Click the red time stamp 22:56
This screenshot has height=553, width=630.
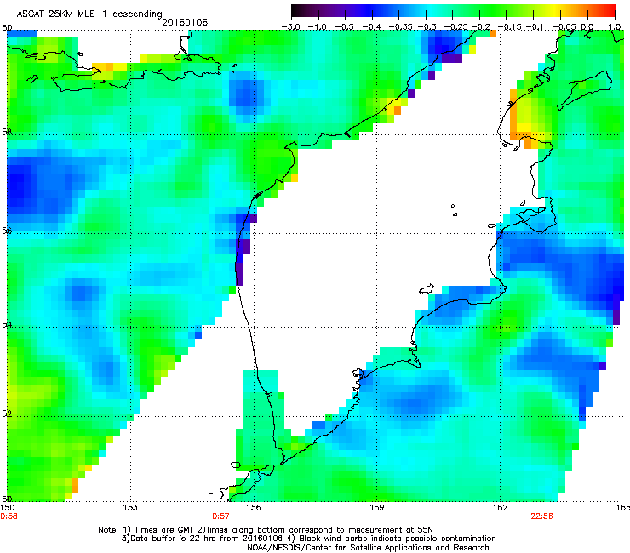[541, 516]
